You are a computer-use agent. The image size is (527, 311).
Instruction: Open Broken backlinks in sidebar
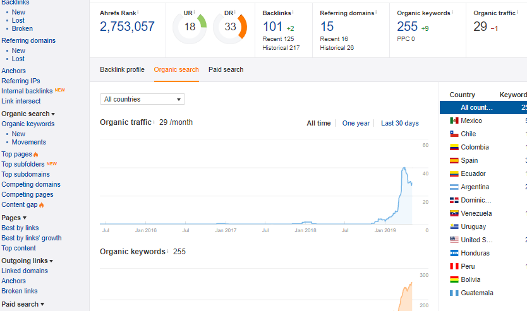(22, 28)
